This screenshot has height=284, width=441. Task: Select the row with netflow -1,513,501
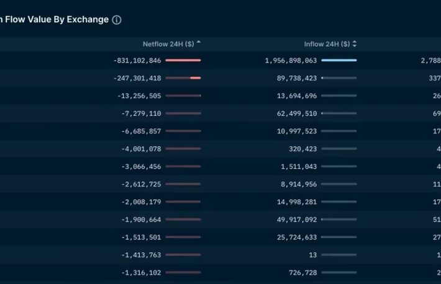point(220,237)
